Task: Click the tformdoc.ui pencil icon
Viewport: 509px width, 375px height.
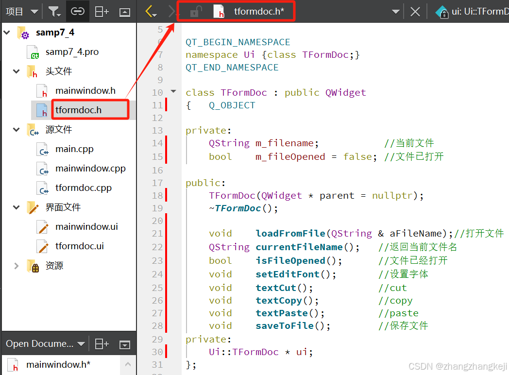Action: pyautogui.click(x=43, y=247)
